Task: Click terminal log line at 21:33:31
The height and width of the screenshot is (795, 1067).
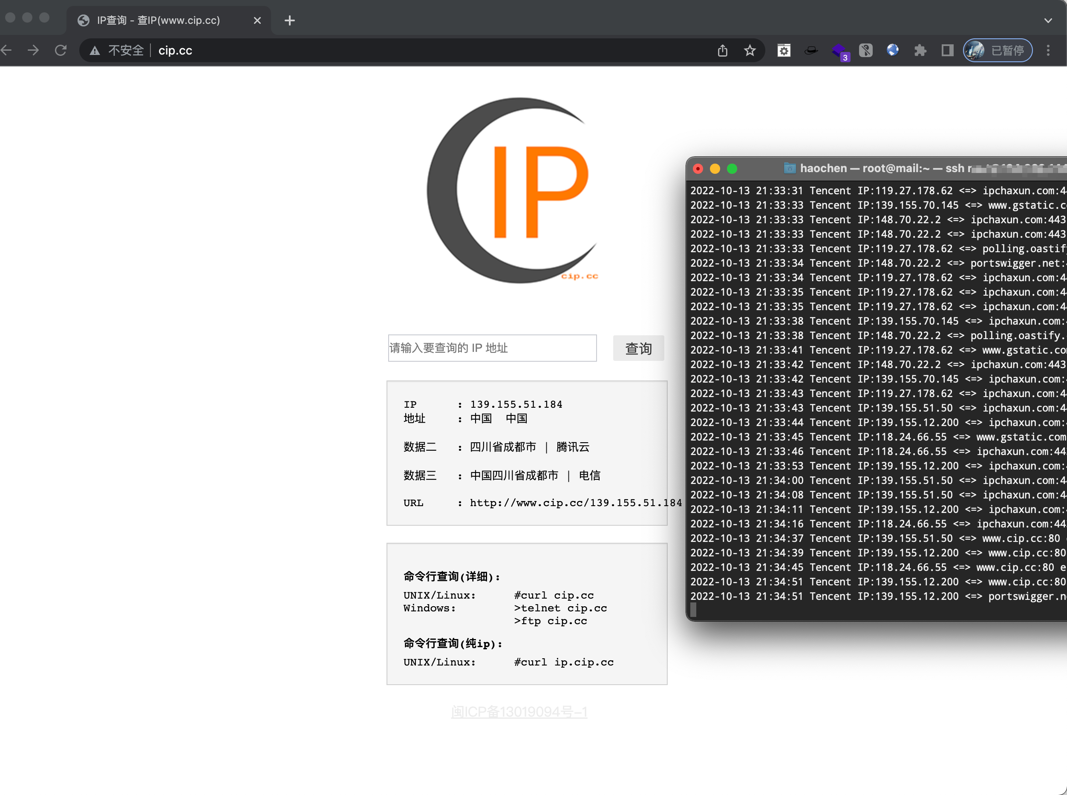Action: [x=878, y=190]
